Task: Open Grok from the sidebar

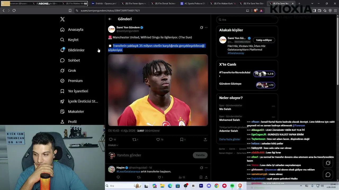Action: click(68, 71)
